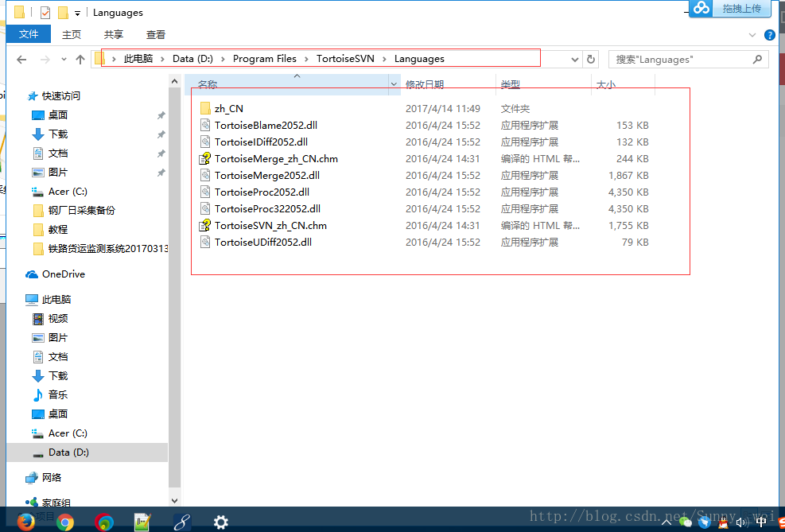Select 快速访问 in navigation pane
Image resolution: width=785 pixels, height=532 pixels.
click(x=61, y=96)
